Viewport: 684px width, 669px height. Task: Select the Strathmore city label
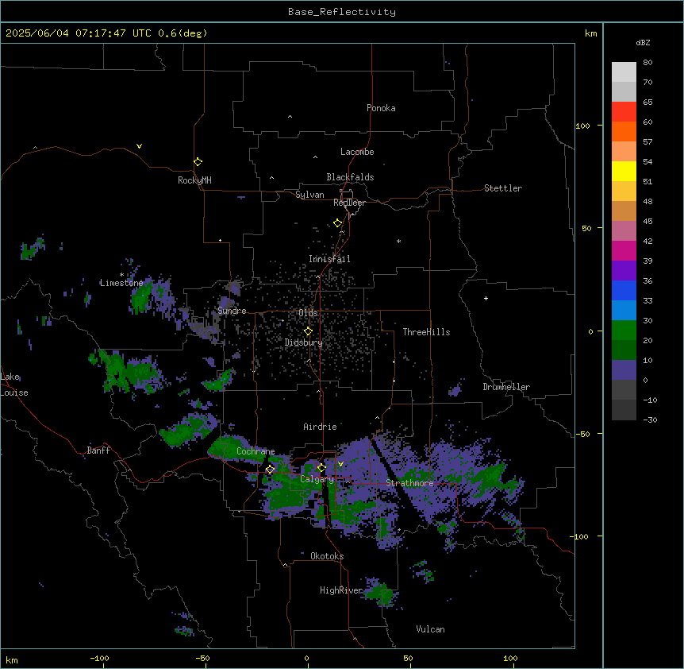409,483
